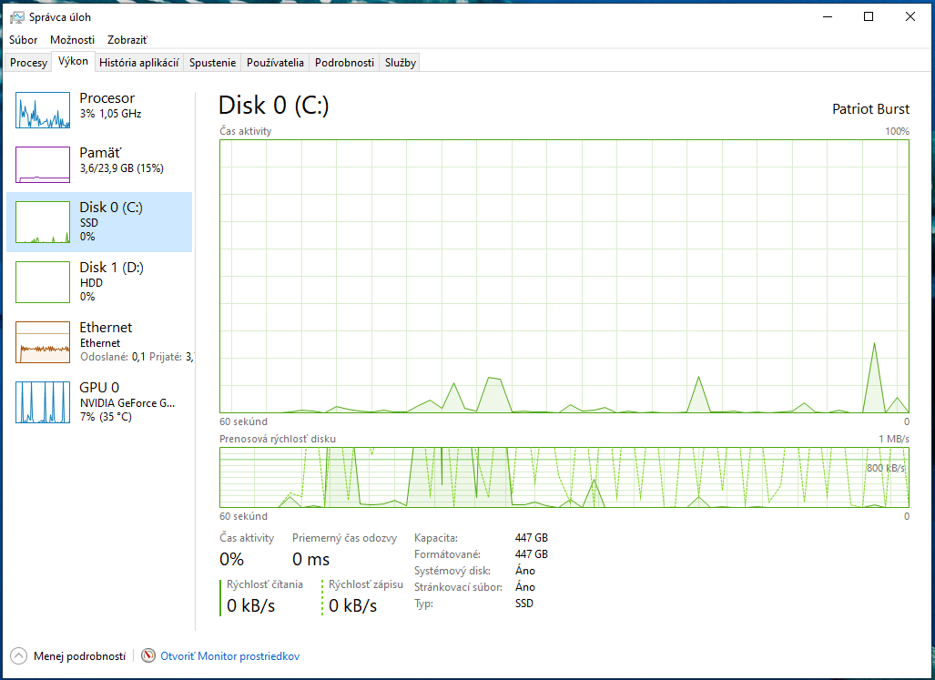Select Disk 1 (D:) HDD graph thumbnail

[x=43, y=282]
